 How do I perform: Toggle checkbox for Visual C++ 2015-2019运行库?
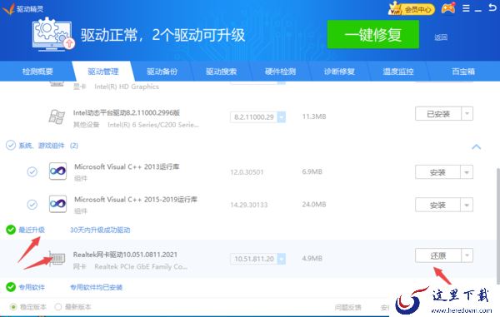click(x=32, y=205)
